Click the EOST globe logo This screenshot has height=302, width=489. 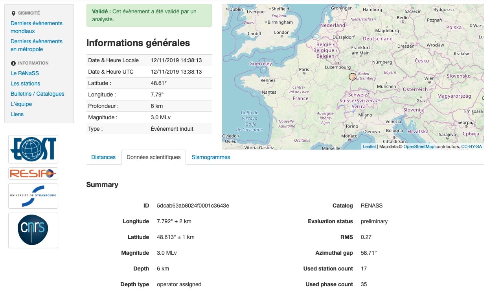click(33, 149)
